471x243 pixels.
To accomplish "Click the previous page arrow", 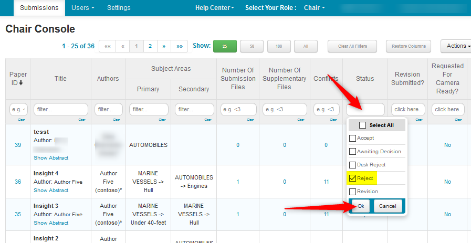I will click(122, 46).
